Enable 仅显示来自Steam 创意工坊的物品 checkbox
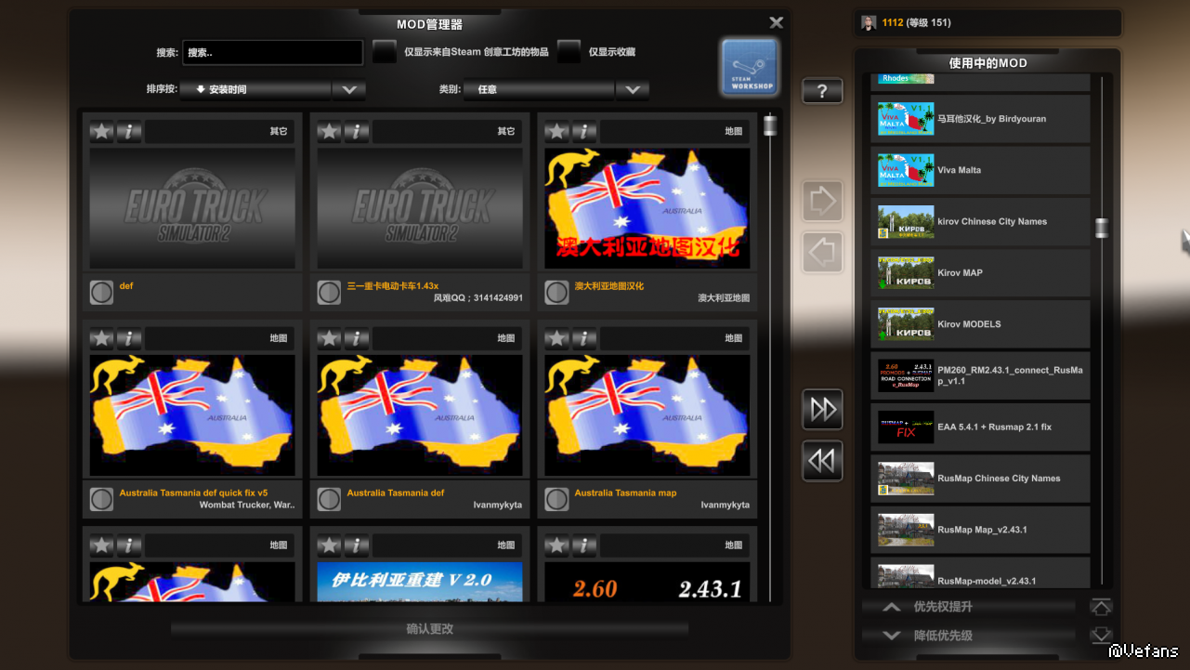 (385, 52)
